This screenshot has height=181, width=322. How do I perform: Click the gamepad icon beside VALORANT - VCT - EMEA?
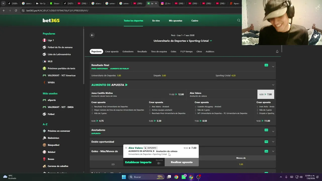click(44, 107)
